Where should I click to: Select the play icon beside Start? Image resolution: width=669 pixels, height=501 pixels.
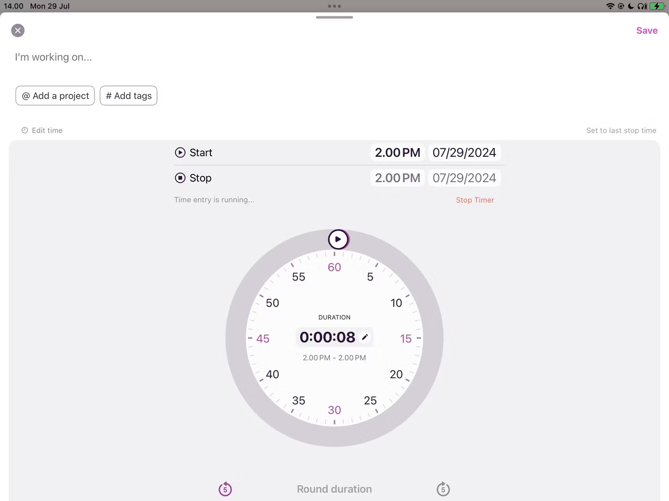[180, 152]
